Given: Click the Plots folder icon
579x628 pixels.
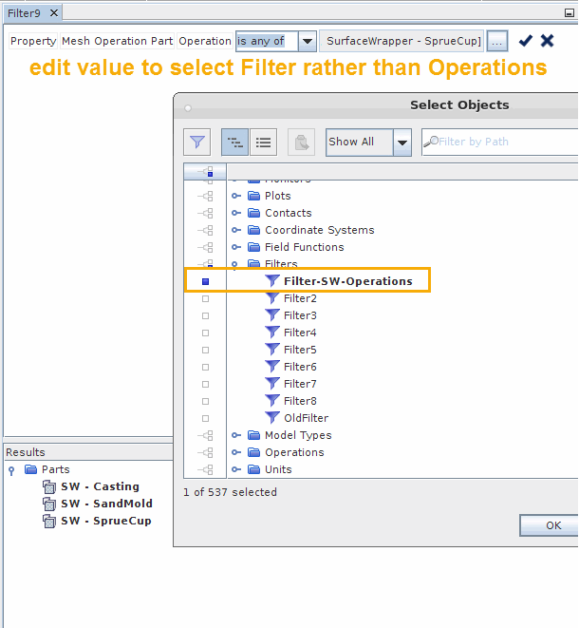Looking at the screenshot, I should point(253,196).
